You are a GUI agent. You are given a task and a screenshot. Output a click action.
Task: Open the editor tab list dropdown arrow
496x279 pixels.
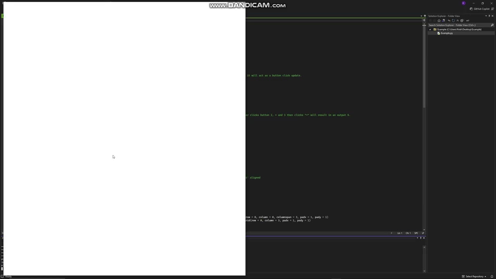point(421,16)
